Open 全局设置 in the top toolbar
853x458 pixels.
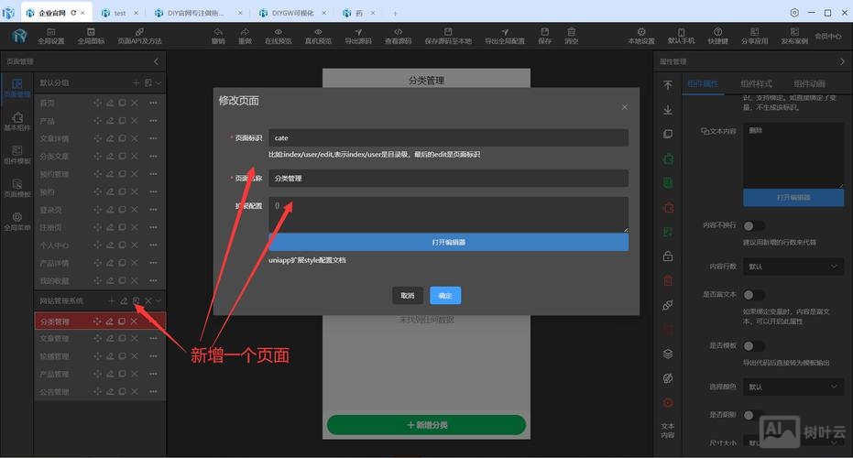tap(51, 36)
